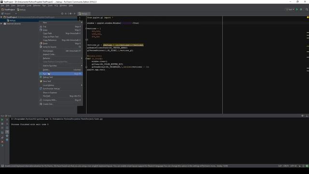Open the Window menu
309x174 pixels.
(x=63, y=5)
